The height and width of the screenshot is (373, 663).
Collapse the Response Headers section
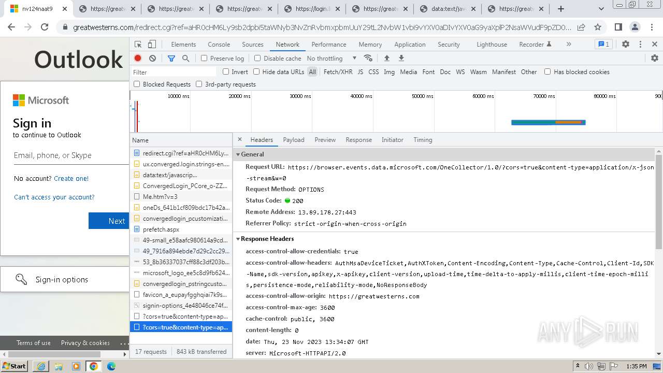pos(238,239)
